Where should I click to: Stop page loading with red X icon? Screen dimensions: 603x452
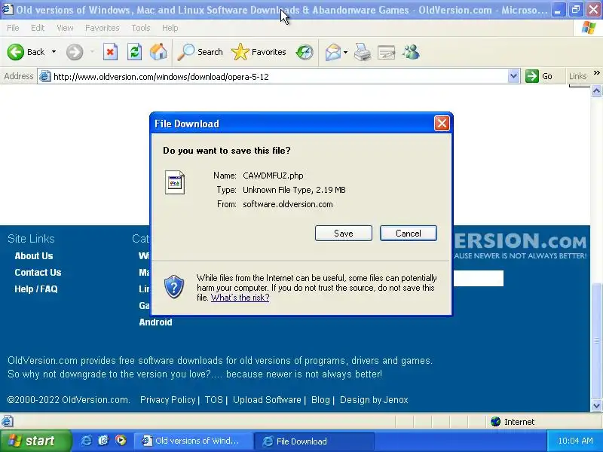click(110, 52)
